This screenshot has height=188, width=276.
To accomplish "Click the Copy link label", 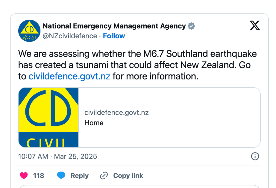I will click(128, 175).
